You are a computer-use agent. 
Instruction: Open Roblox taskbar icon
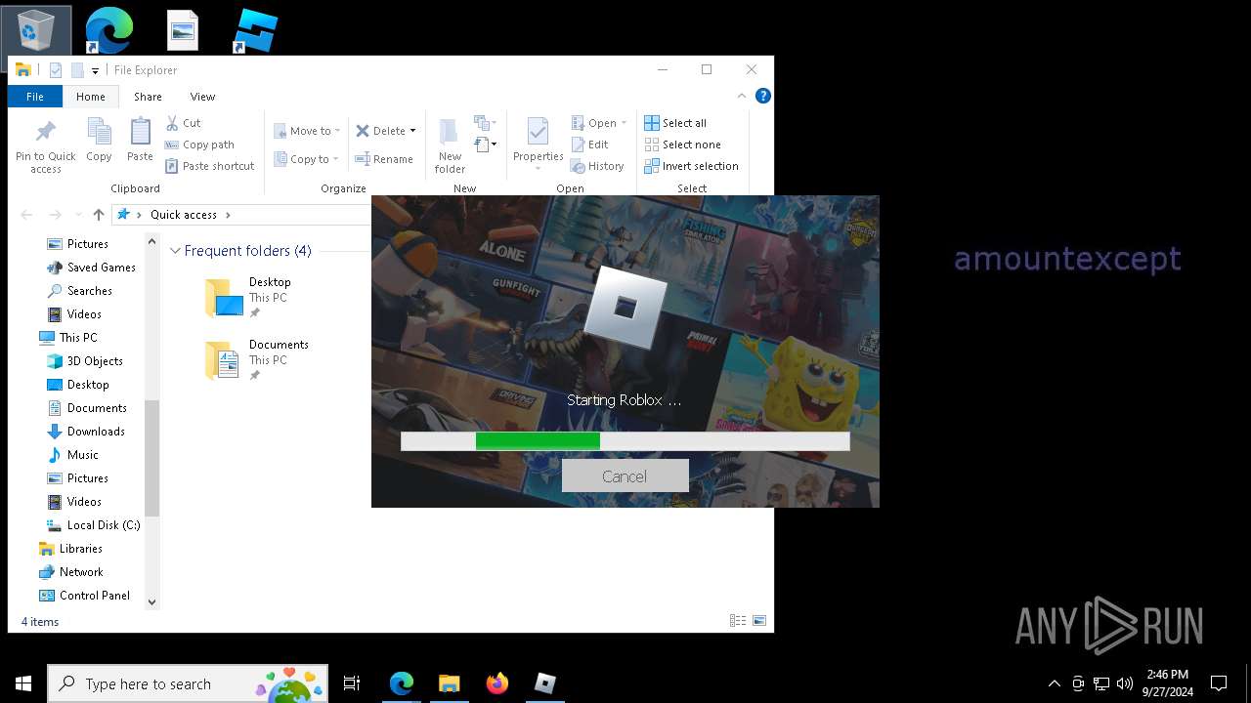click(x=544, y=683)
